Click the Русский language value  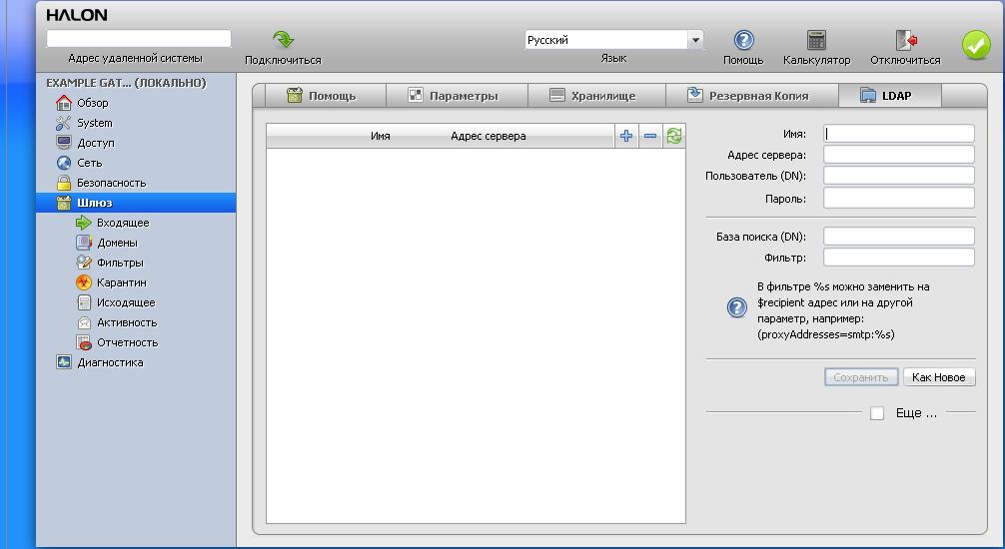click(x=548, y=40)
